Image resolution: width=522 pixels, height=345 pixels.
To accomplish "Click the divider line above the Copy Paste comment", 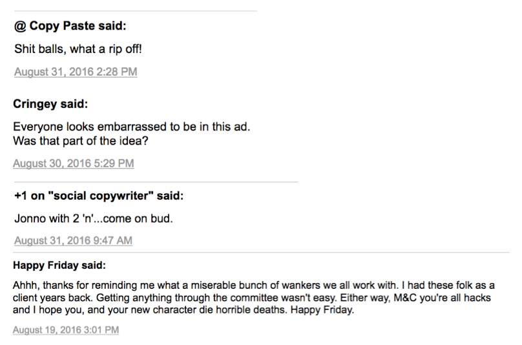I will (136, 11).
